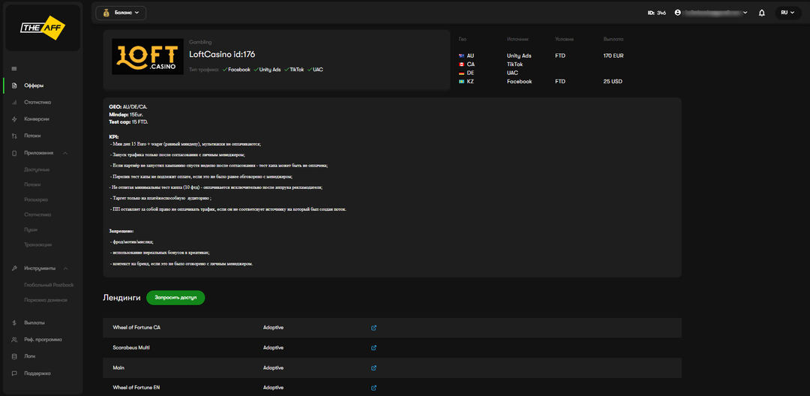The image size is (810, 396).
Task: Click the checkmark next to TikTok traffic type
Action: coord(286,70)
